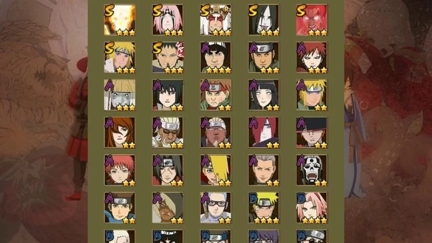Select the S-rank blond Minato Hokage portrait
The image size is (432, 243).
(x=120, y=57)
